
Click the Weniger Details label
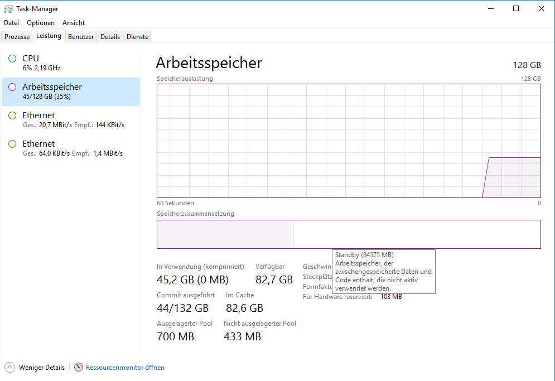[x=42, y=368]
